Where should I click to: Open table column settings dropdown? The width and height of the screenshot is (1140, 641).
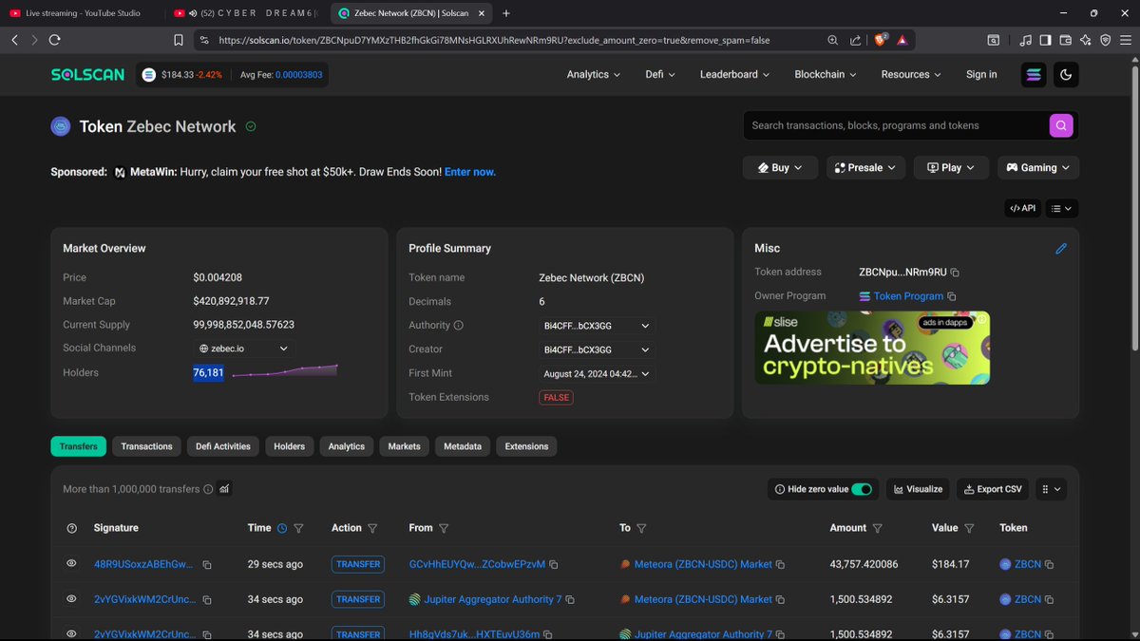[1052, 489]
